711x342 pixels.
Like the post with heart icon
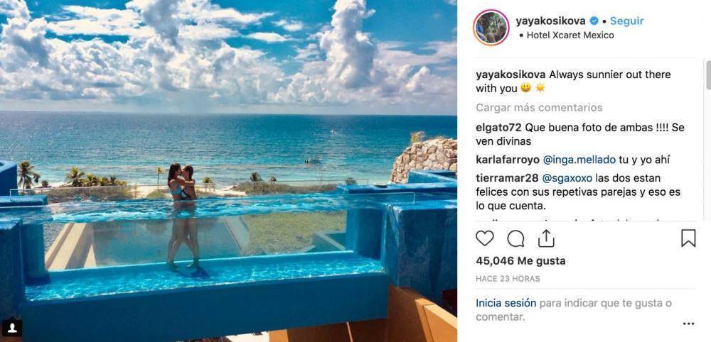(484, 238)
